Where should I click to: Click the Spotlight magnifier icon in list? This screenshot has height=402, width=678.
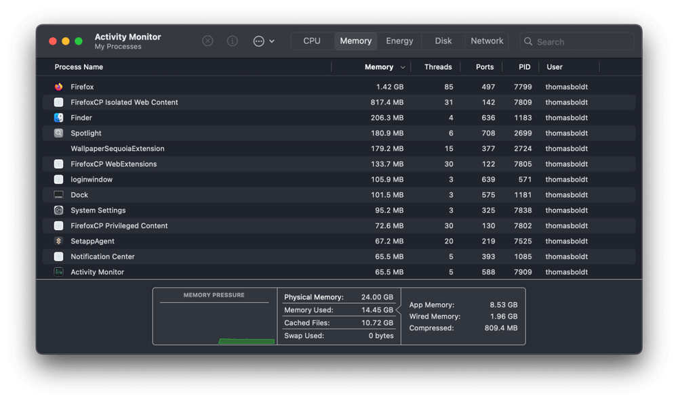58,133
